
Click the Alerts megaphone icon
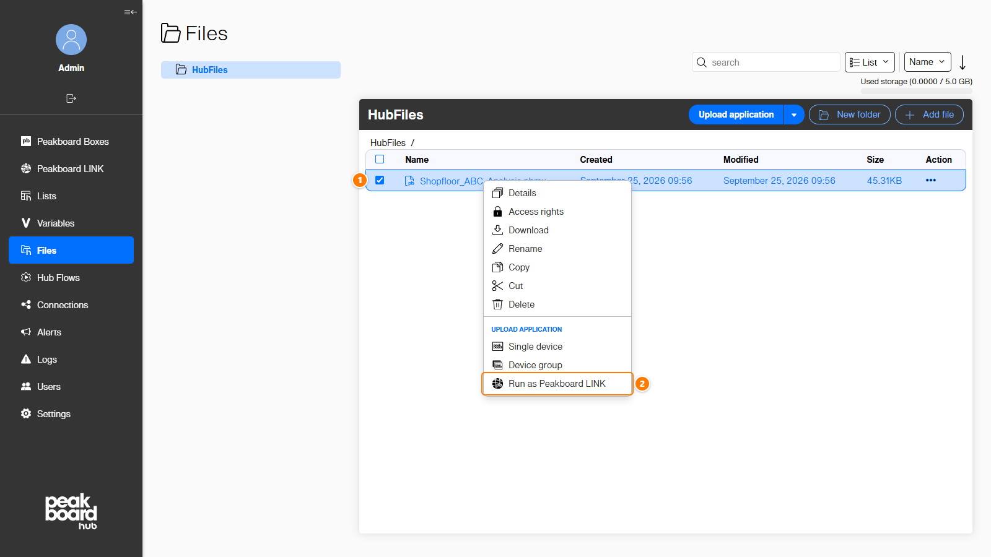pos(26,332)
